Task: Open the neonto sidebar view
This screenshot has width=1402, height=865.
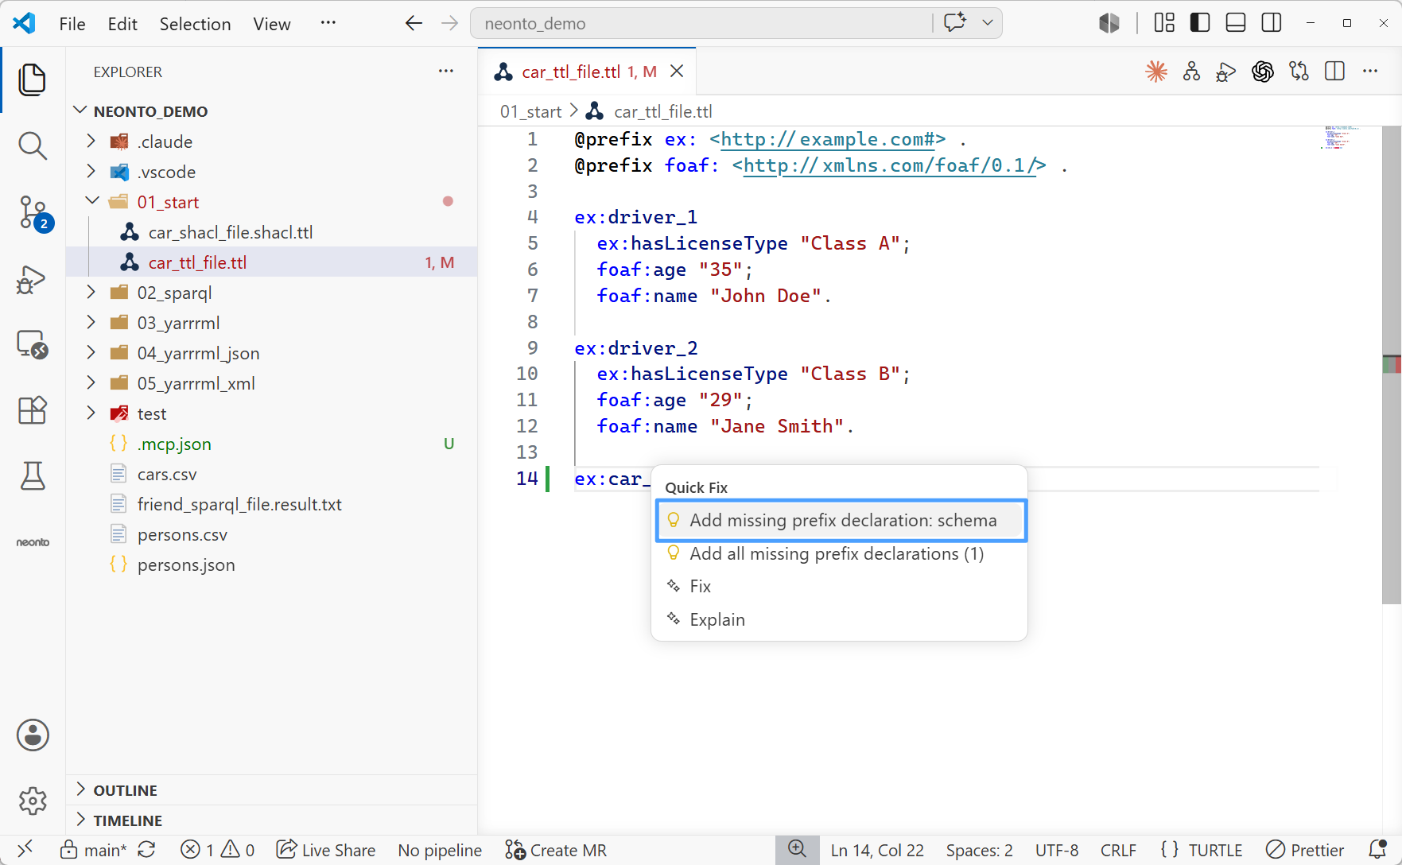Action: pos(33,542)
